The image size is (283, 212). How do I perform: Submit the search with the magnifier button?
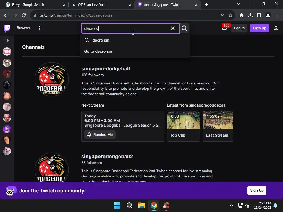tap(184, 28)
